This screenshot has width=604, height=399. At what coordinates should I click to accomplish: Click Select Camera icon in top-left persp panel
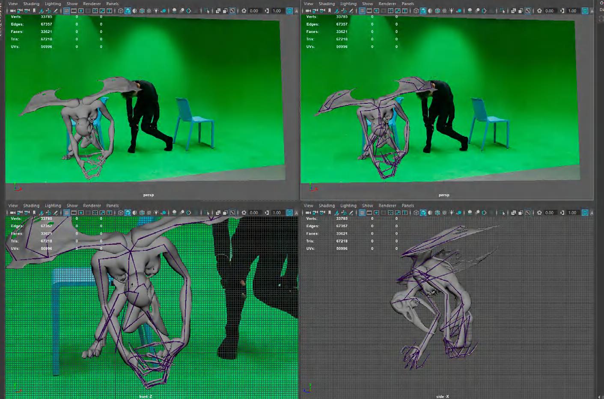(x=12, y=11)
